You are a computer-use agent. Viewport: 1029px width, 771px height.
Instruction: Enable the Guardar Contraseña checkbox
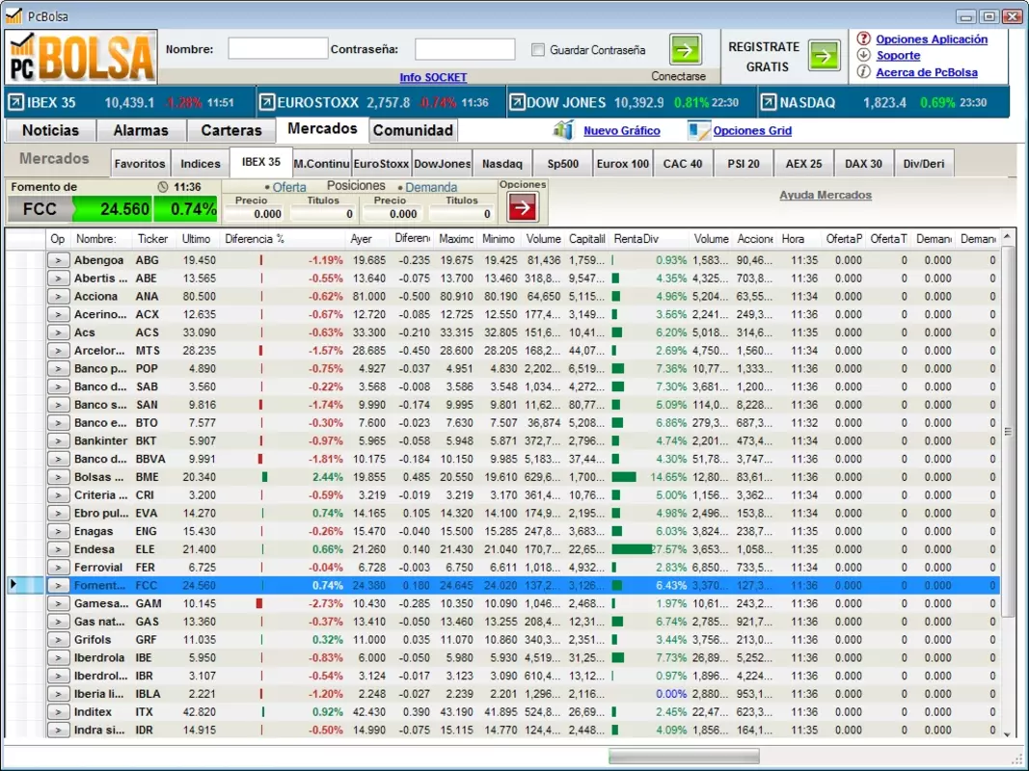coord(538,50)
